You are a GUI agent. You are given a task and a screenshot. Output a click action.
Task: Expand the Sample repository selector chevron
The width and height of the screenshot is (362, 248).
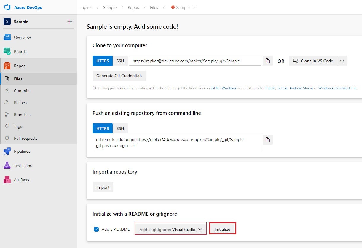click(194, 7)
